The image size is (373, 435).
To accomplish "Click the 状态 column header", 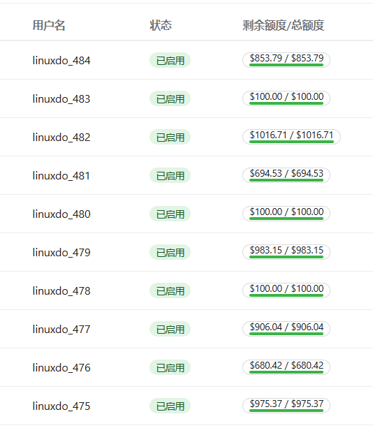I will tap(161, 25).
